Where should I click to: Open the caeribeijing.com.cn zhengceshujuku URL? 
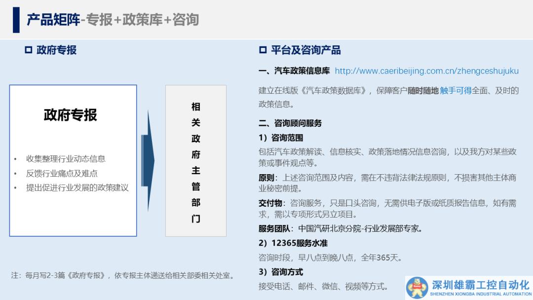click(x=426, y=71)
